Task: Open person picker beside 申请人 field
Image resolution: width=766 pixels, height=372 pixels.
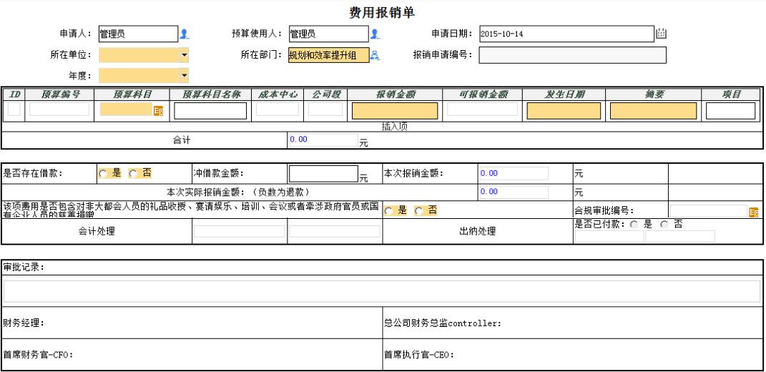Action: pos(185,34)
